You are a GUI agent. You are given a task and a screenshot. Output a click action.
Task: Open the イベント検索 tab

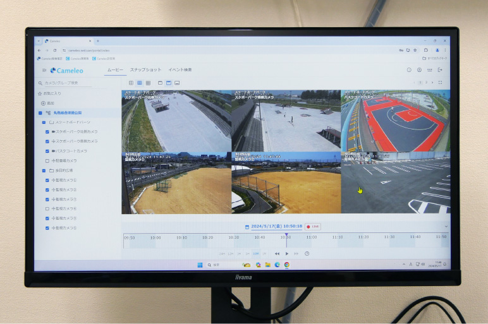(x=180, y=69)
